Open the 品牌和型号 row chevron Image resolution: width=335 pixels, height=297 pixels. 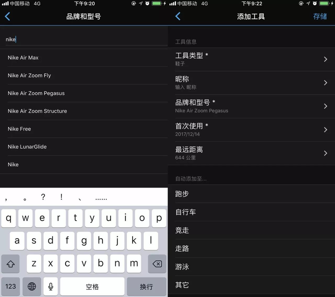pyautogui.click(x=325, y=106)
